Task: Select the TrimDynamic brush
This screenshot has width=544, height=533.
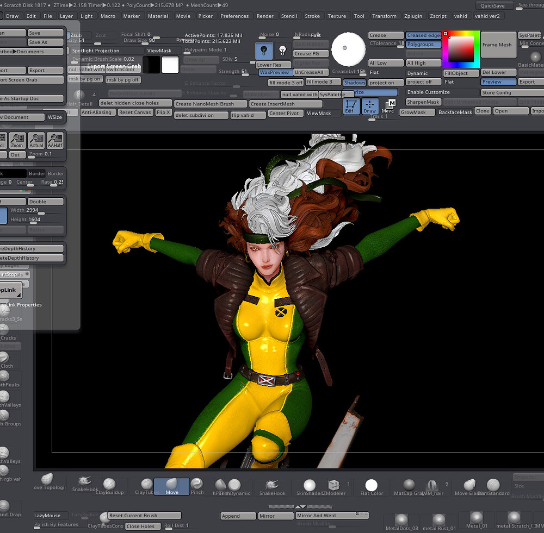Action: [234, 487]
